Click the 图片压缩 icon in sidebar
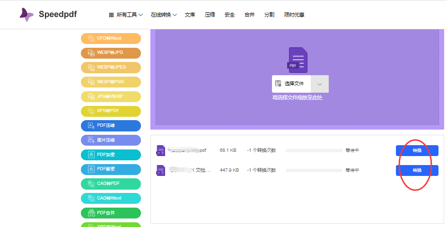The image size is (447, 227). [x=91, y=140]
